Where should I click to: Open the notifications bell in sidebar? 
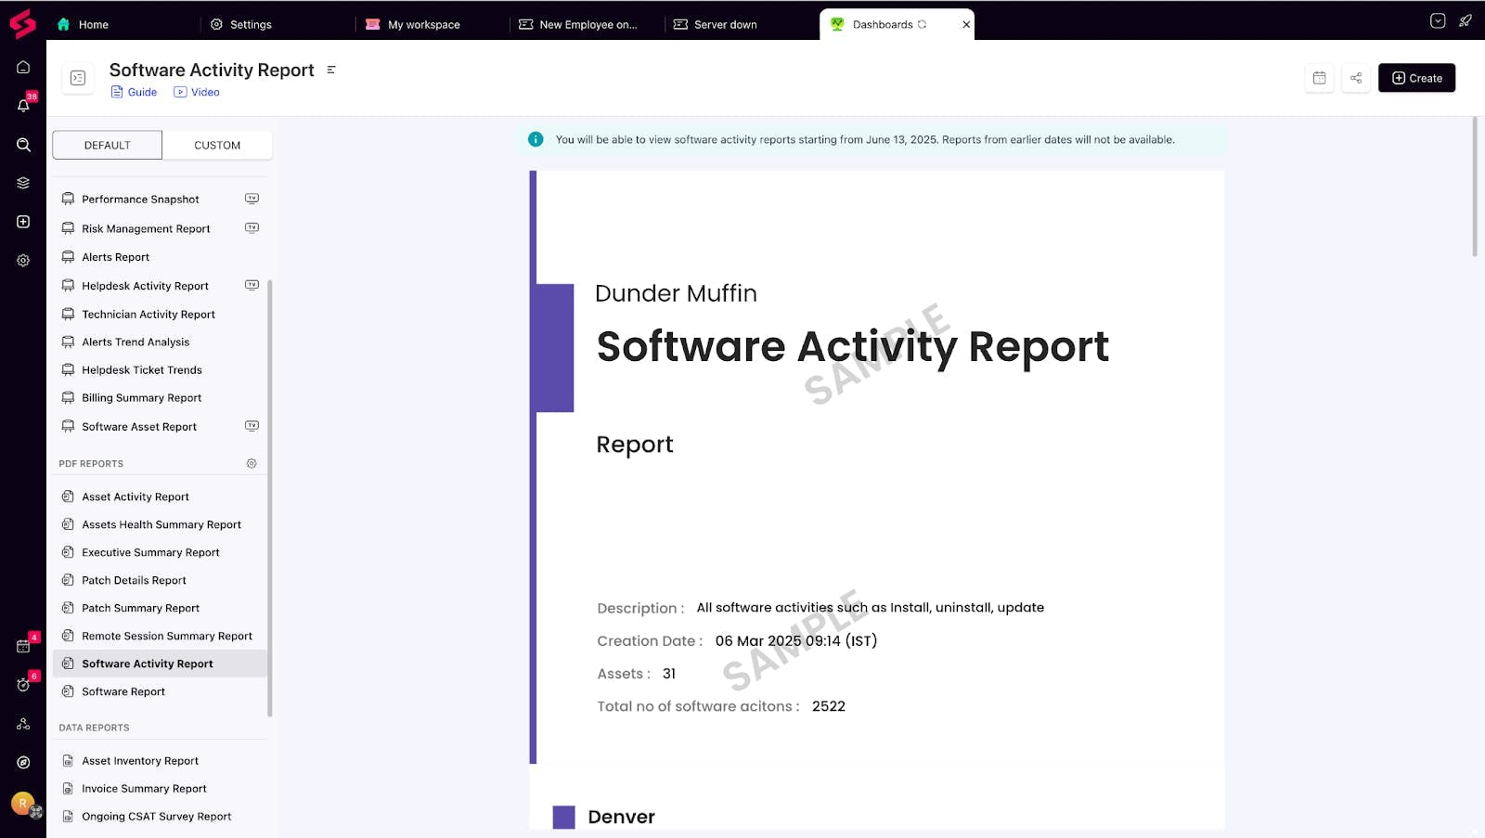click(23, 105)
